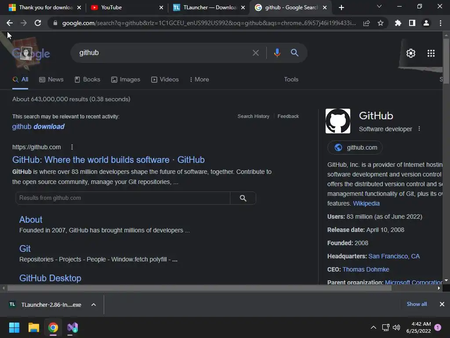Click the vertical scrollbar down arrow

(x=446, y=280)
